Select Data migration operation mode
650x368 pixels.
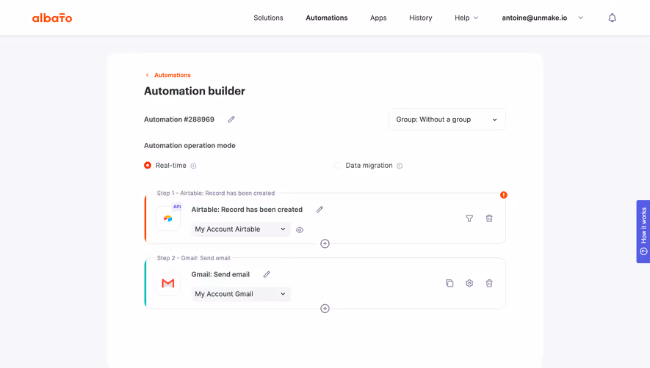337,165
